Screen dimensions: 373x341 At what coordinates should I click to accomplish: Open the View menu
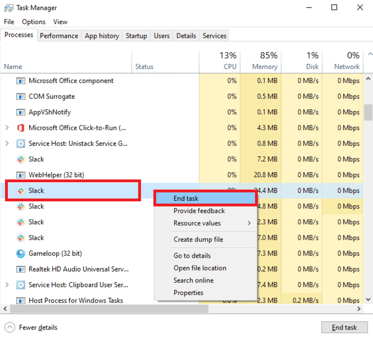click(60, 22)
